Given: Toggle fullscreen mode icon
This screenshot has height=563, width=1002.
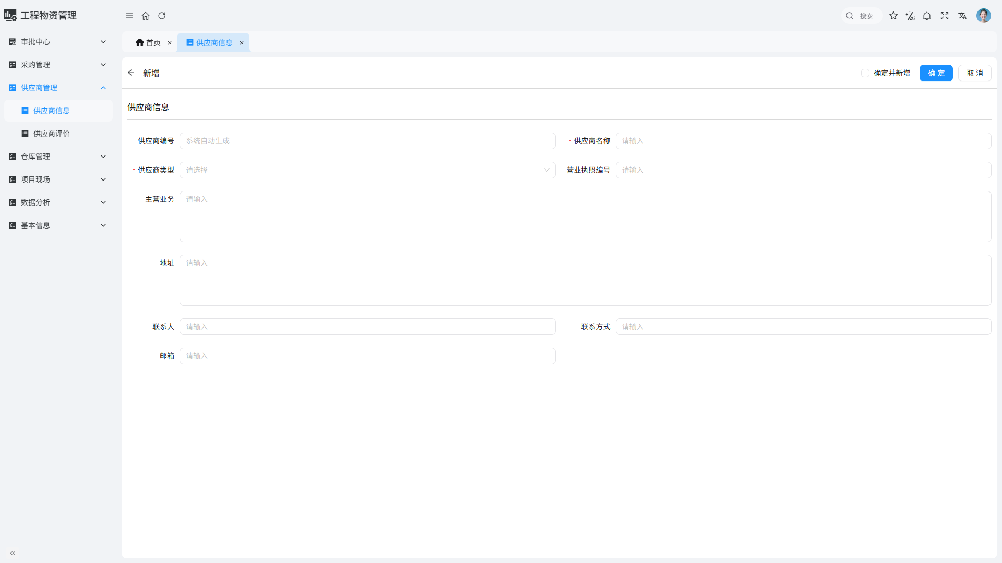Looking at the screenshot, I should (x=945, y=16).
